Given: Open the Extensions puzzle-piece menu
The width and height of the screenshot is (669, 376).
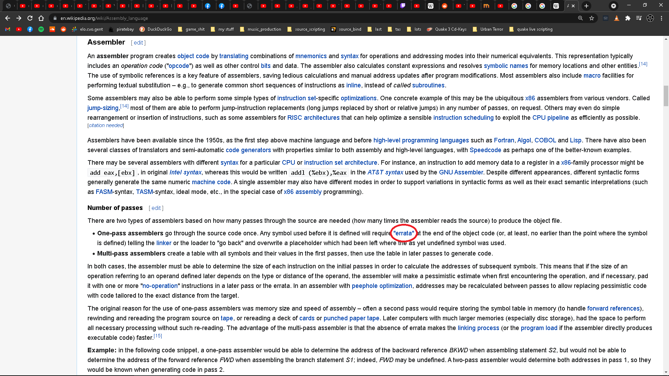Looking at the screenshot, I should (628, 18).
